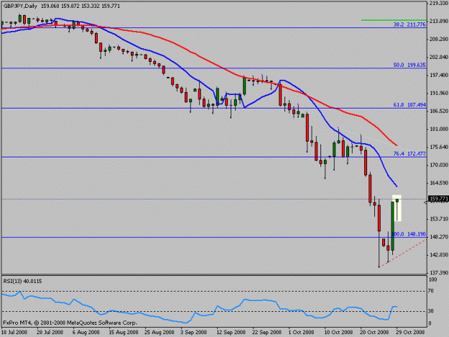Select the 100.0 Fibonacci level label 148.190
Screen dimensions: 449x337
(x=409, y=234)
